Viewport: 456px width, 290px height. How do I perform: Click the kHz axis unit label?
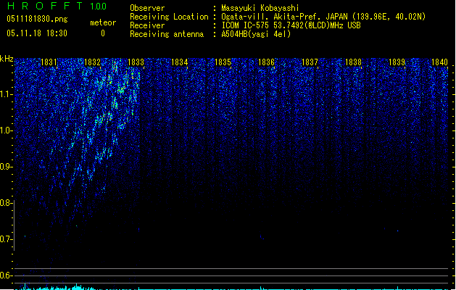[7, 59]
